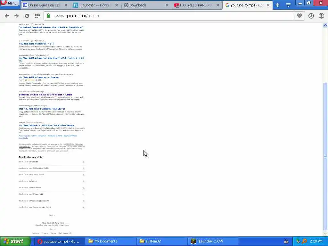This screenshot has height=246, width=328.
Task: Open YouTube to MP4 Converter AI Studios result
Action: click(x=39, y=78)
